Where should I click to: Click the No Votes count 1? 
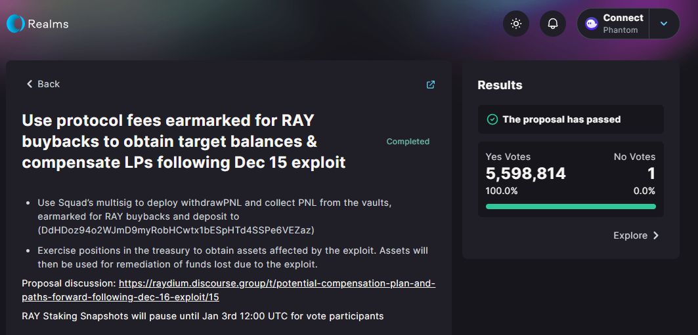click(651, 174)
